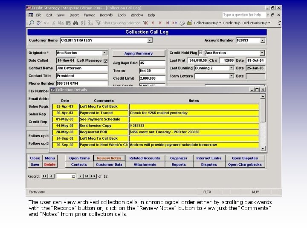Open Find with the binoculars icon
Screen dimensions: 307x230
click(x=75, y=23)
